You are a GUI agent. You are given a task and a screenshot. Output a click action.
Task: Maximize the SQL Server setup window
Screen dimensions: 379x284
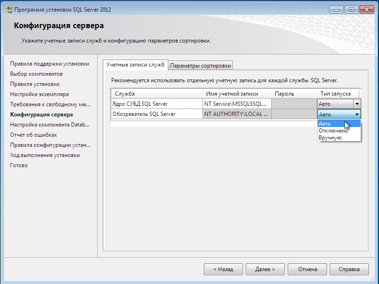[351, 10]
